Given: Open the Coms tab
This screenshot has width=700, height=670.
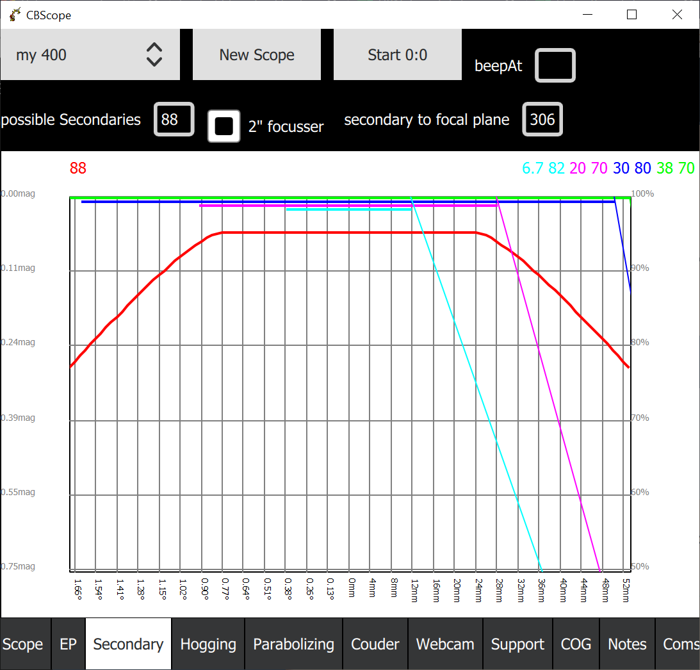Looking at the screenshot, I should click(678, 644).
